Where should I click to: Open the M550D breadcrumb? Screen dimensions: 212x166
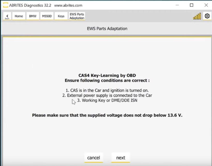coord(47,16)
